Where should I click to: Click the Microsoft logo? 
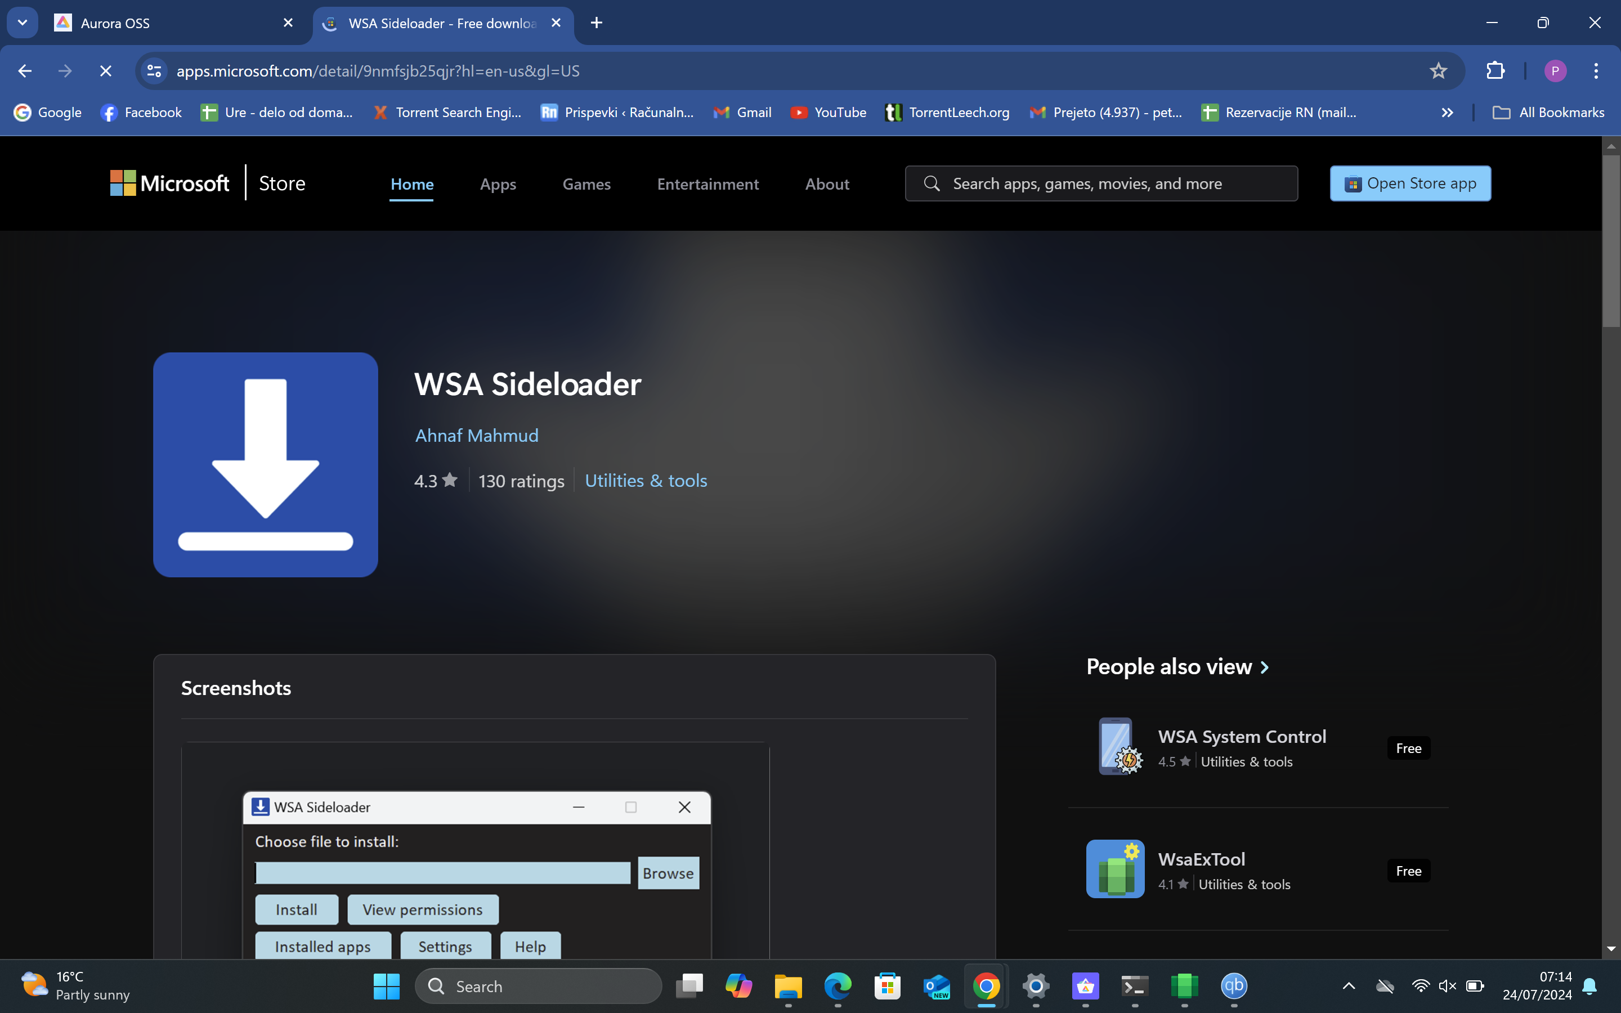(x=169, y=183)
